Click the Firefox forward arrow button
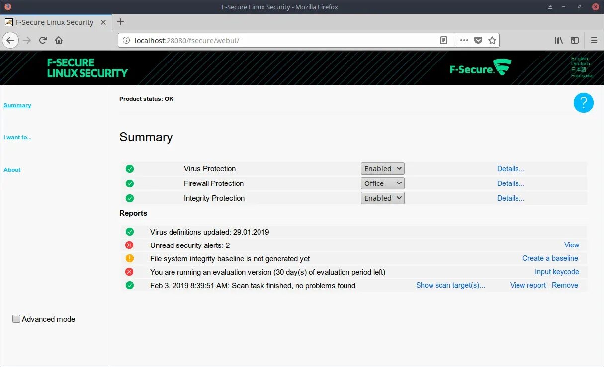This screenshot has width=604, height=367. (x=27, y=40)
